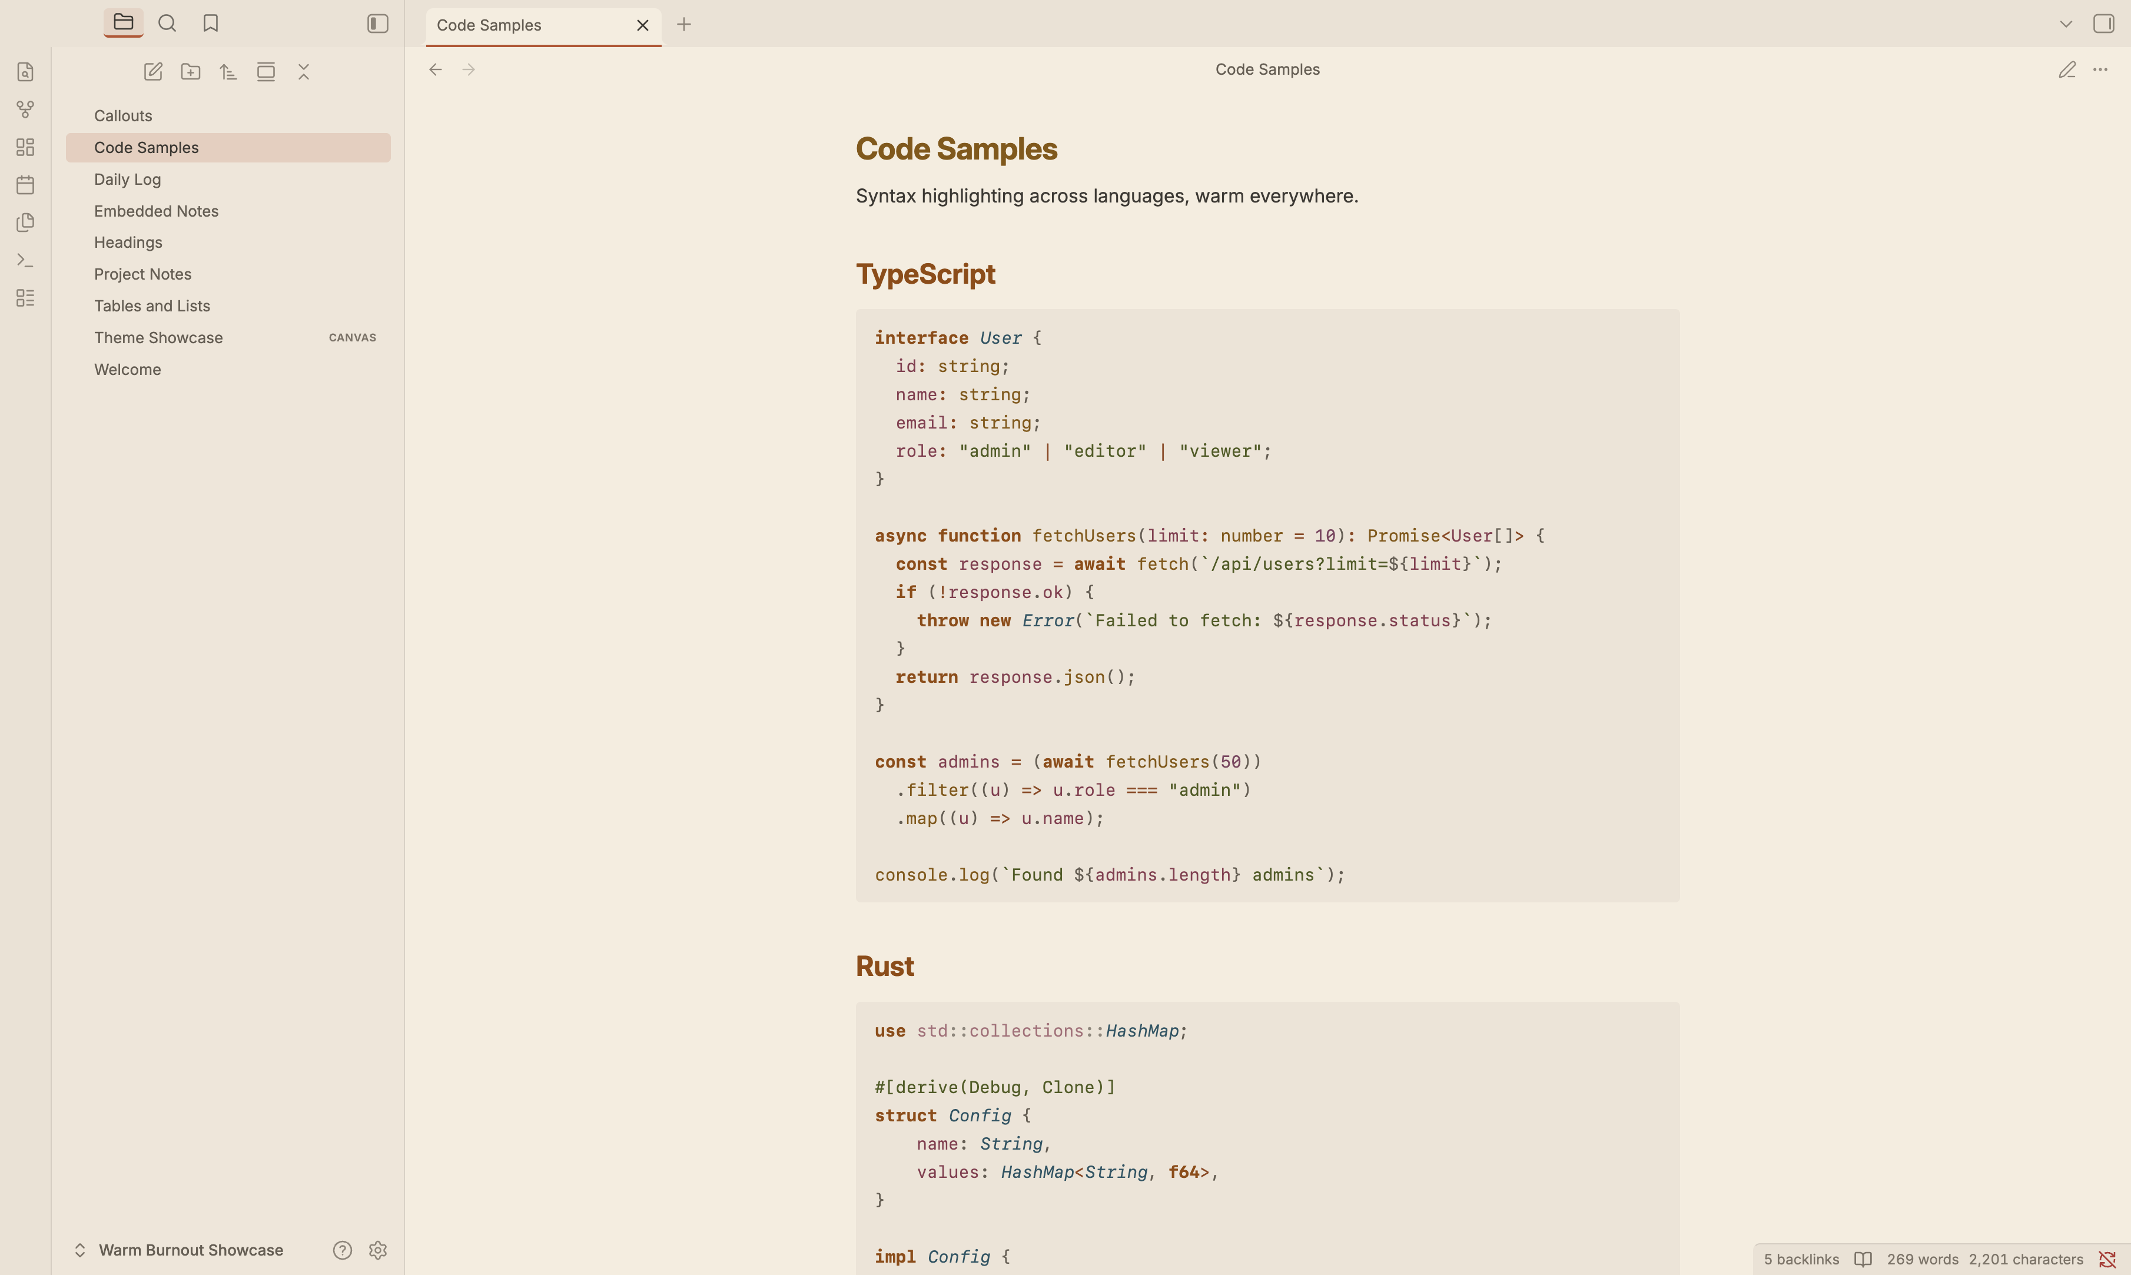This screenshot has width=2131, height=1275.
Task: Open settings gear icon
Action: (378, 1250)
